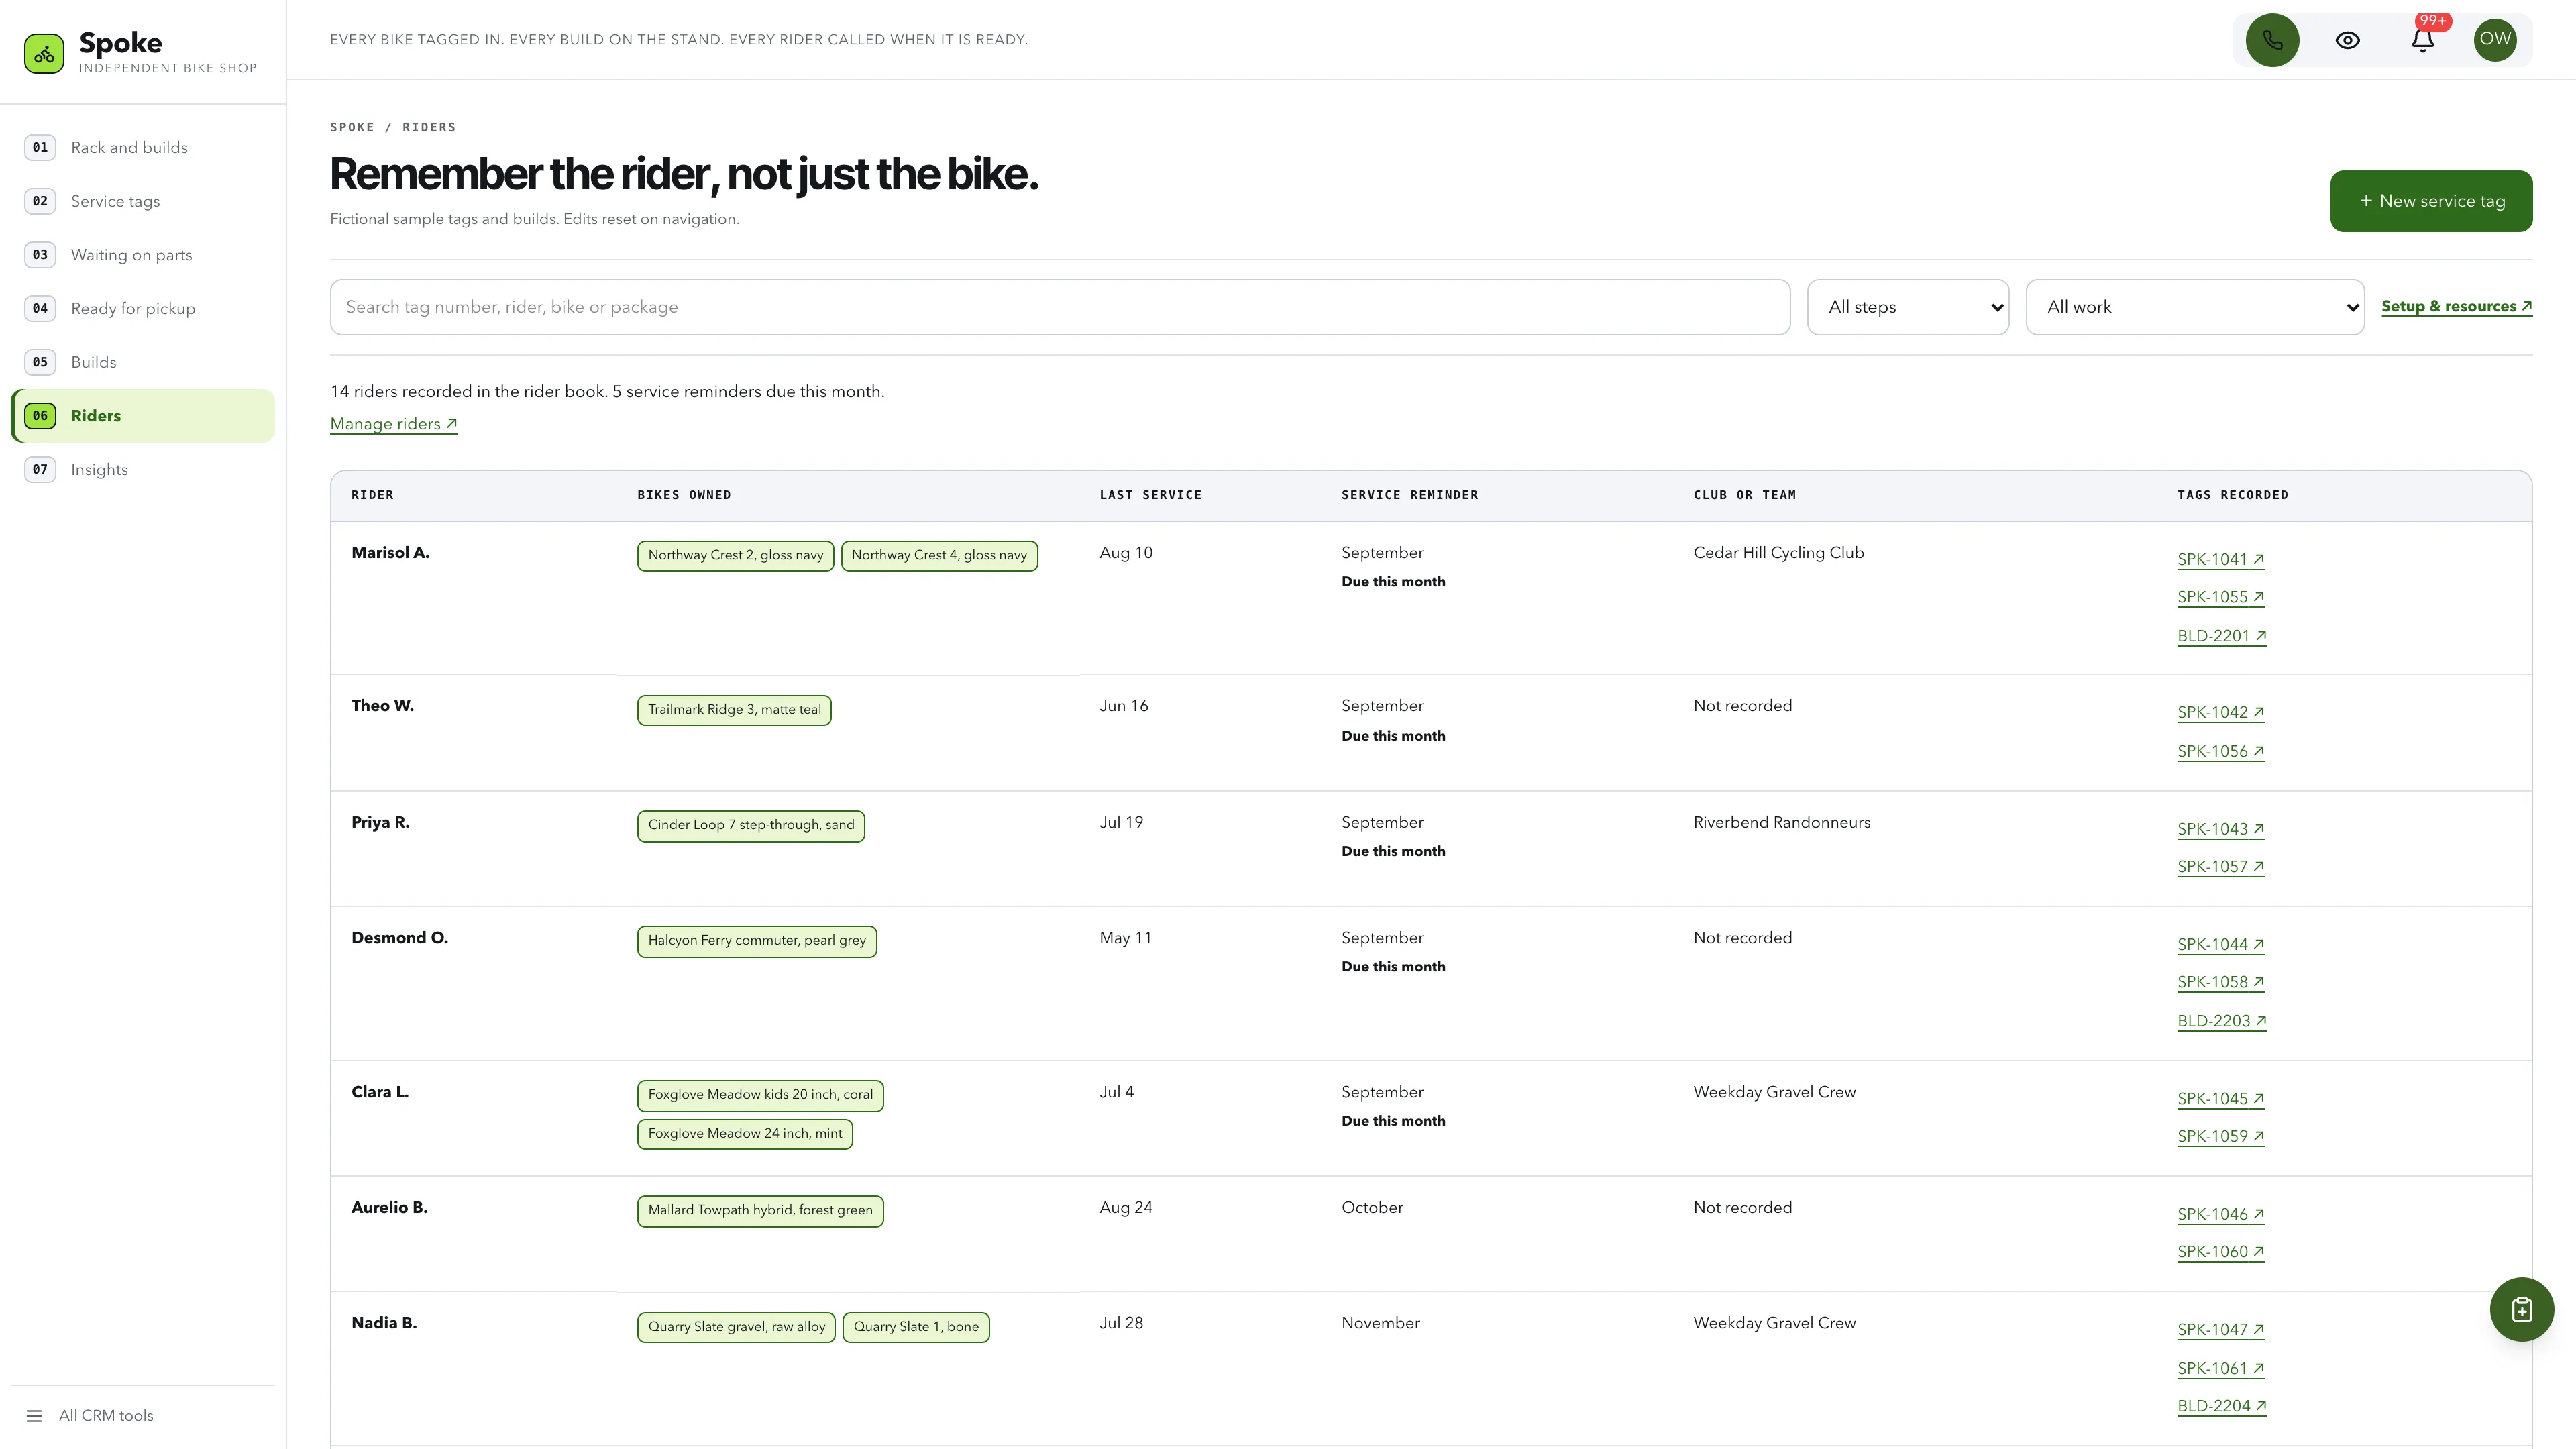Image resolution: width=2576 pixels, height=1449 pixels.
Task: Click the Spoke bicycle logo icon
Action: click(44, 54)
